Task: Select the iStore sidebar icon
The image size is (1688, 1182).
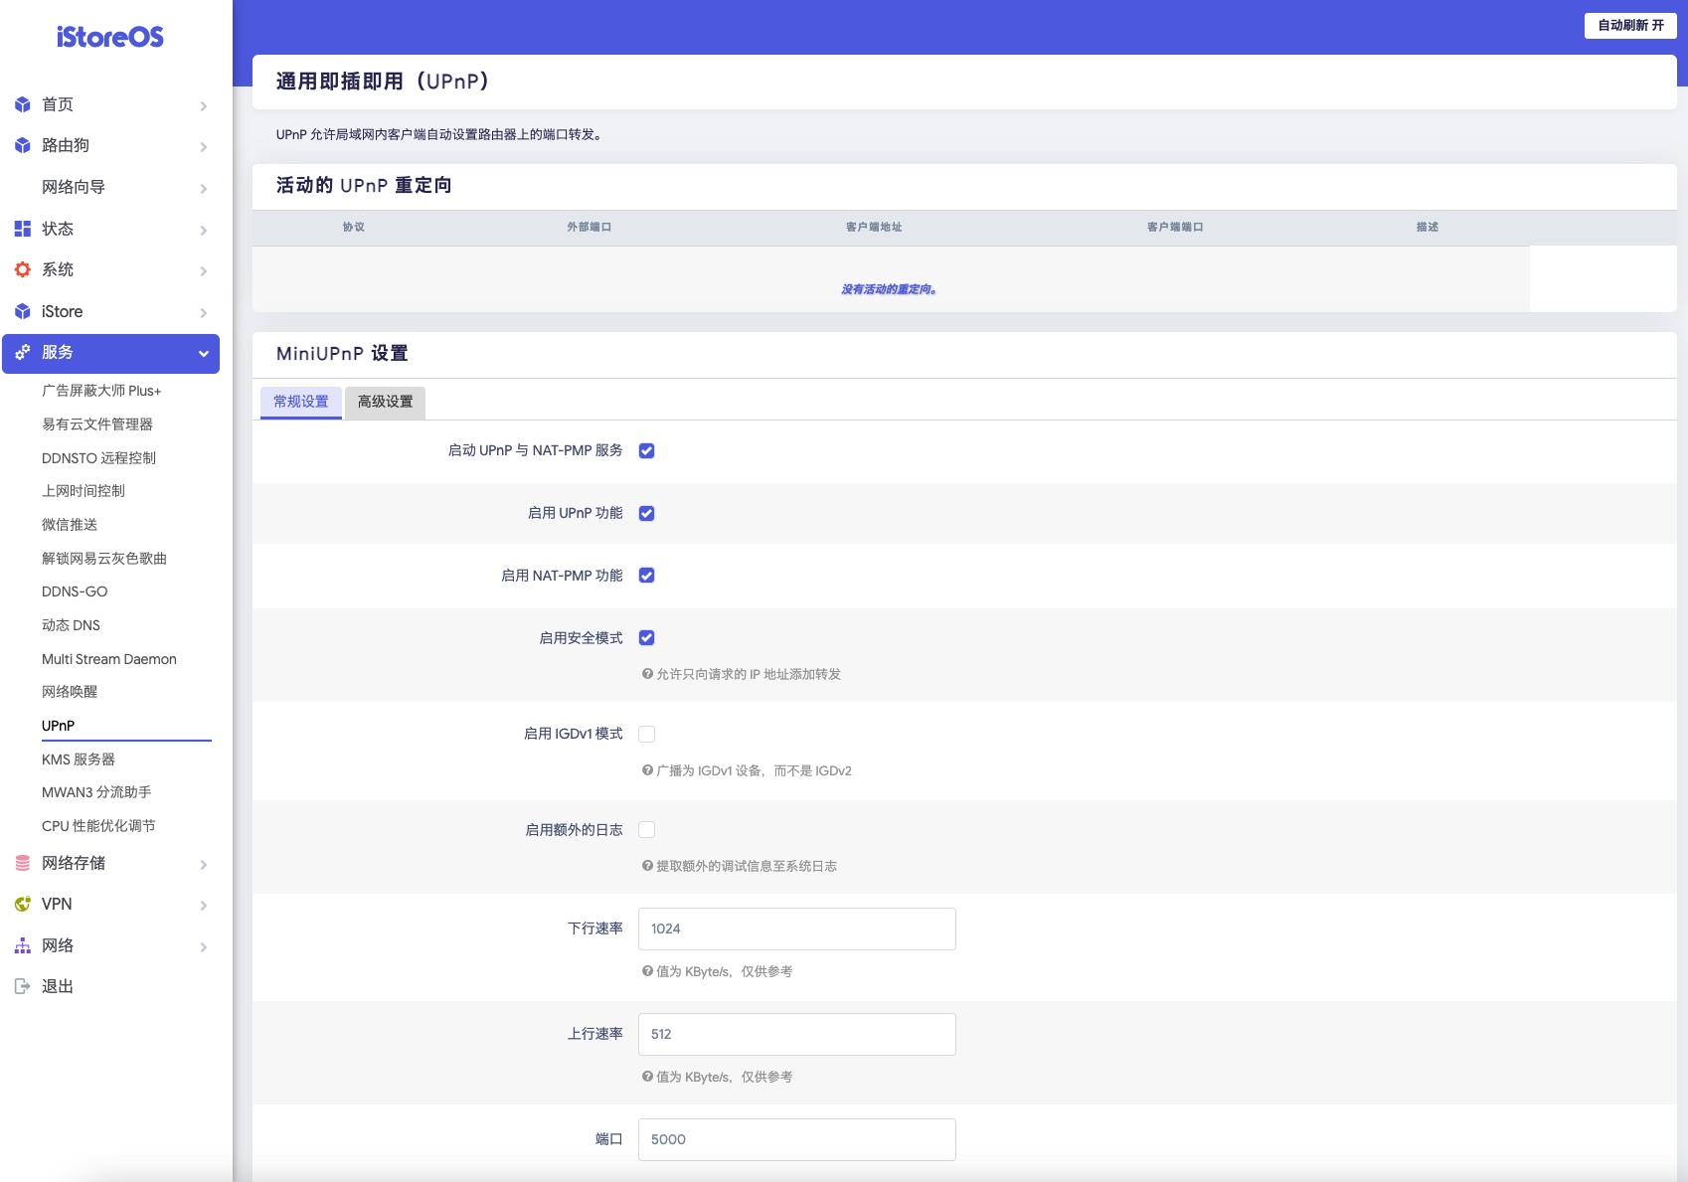Action: click(22, 310)
